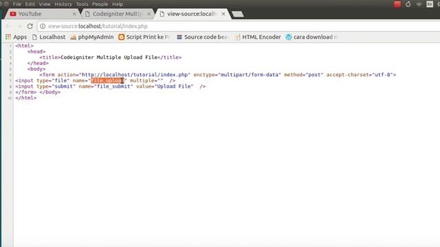Open the cara download bookmark
Screen dimensions: 440x247
coord(311,37)
